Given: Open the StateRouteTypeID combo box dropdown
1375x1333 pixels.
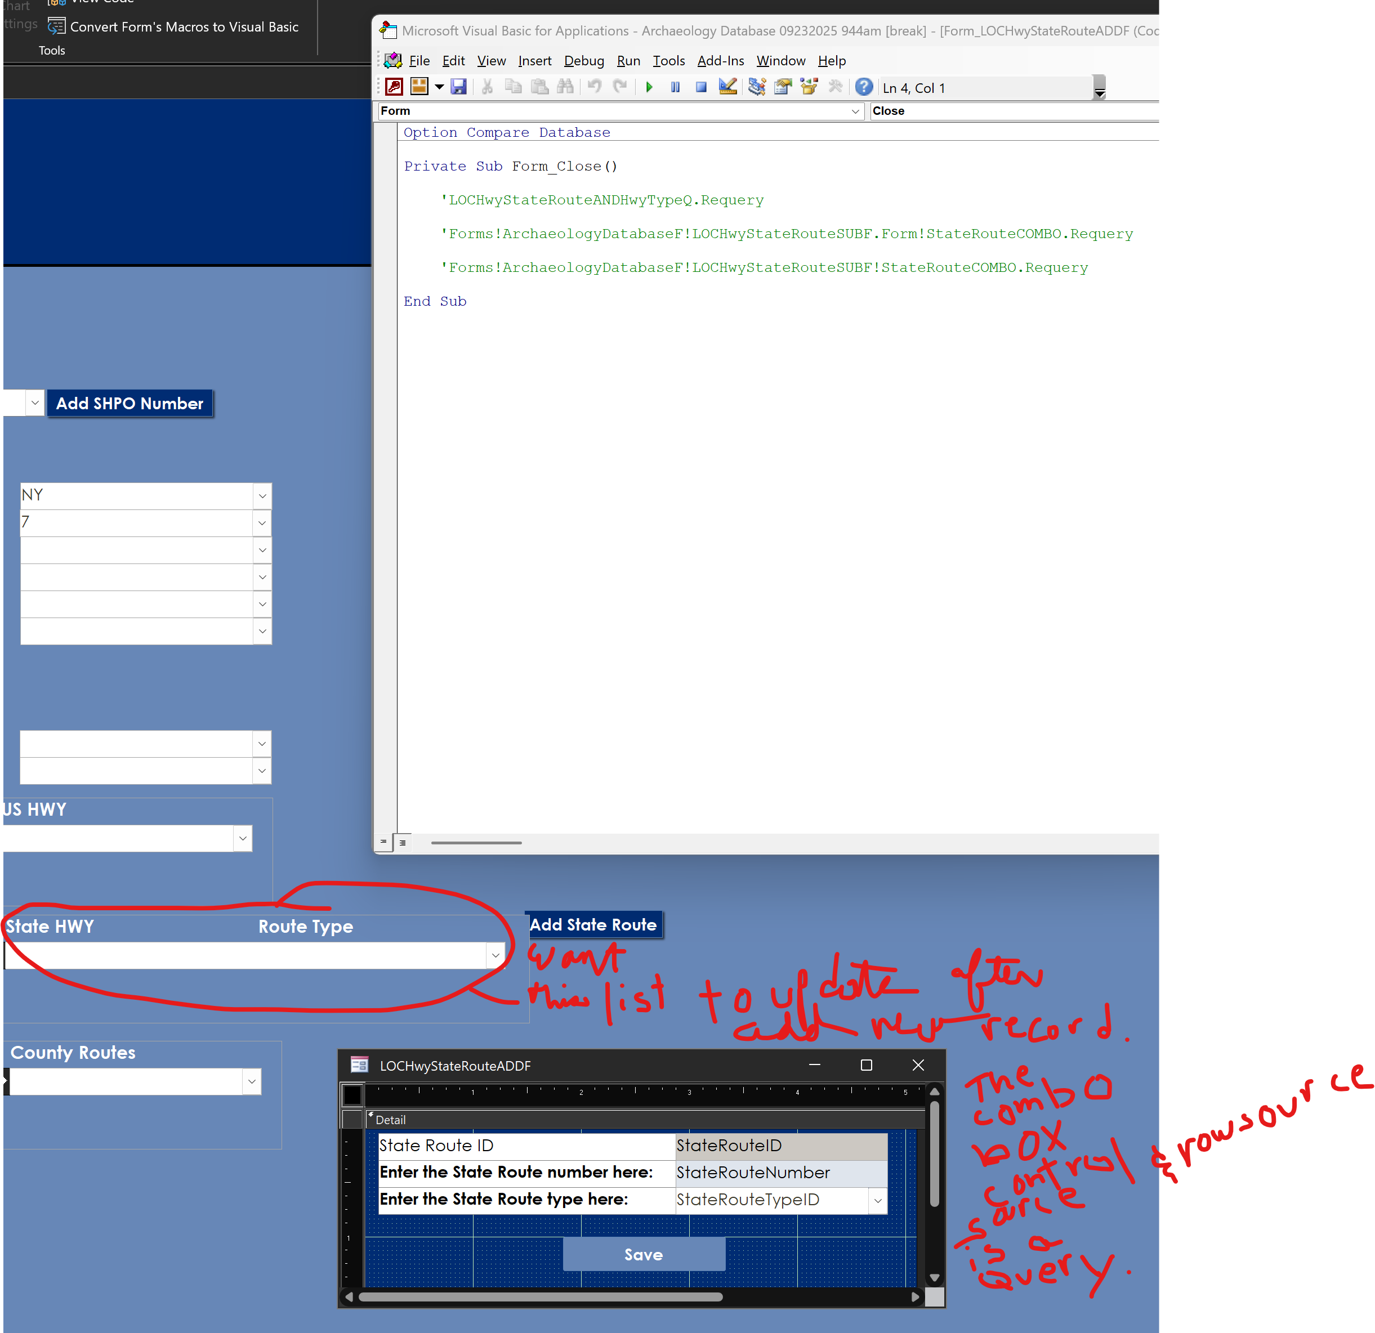Looking at the screenshot, I should pyautogui.click(x=878, y=1200).
